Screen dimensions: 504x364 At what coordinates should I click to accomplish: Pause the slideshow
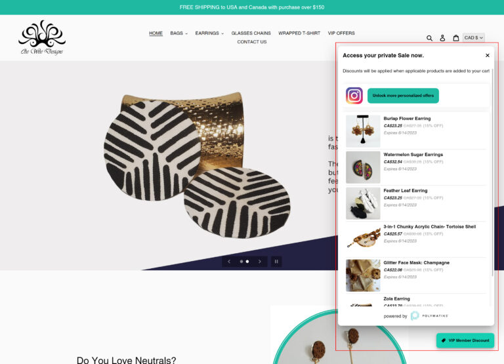click(x=276, y=262)
